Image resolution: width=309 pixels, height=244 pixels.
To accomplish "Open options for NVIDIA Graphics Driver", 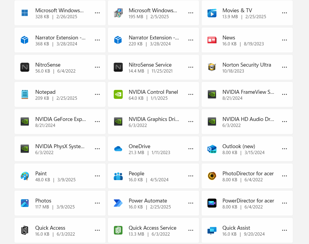I will (190, 122).
